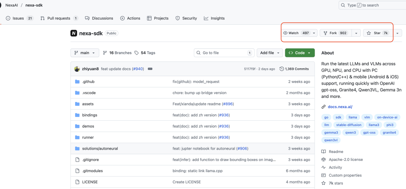Viewport: 406px width, 189px height.
Task: Open commit 'fix(github): model_request'
Action: click(196, 82)
